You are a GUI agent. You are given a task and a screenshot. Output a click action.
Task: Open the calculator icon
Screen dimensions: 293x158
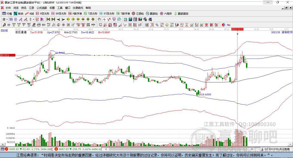point(130,19)
